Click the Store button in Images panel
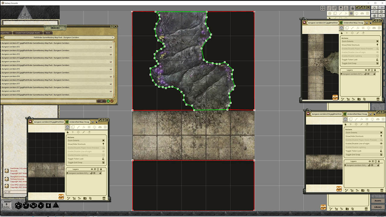The image size is (386, 217). click(48, 33)
